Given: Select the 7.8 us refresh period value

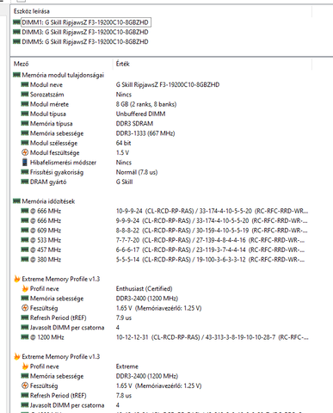Looking at the screenshot, I should (x=124, y=396).
